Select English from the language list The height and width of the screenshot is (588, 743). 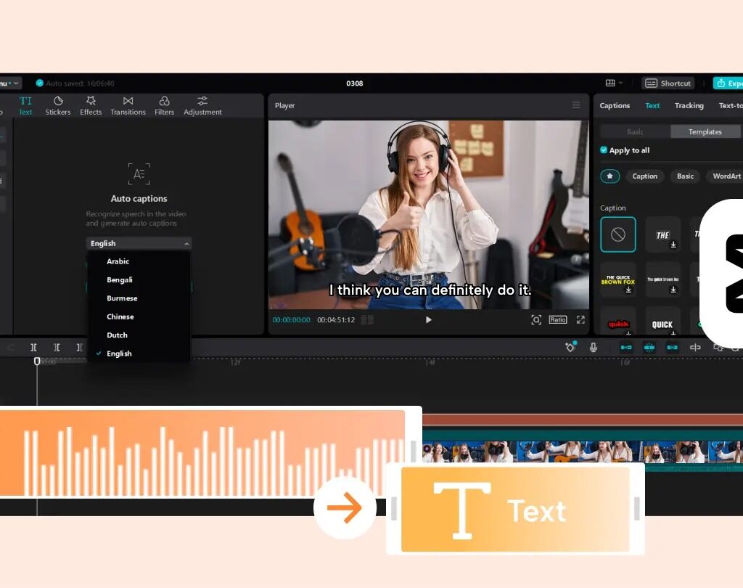[118, 354]
